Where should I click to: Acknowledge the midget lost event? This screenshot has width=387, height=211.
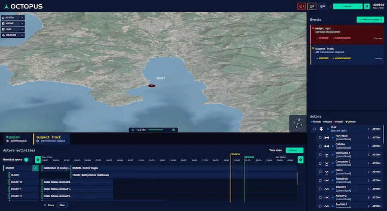click(342, 38)
